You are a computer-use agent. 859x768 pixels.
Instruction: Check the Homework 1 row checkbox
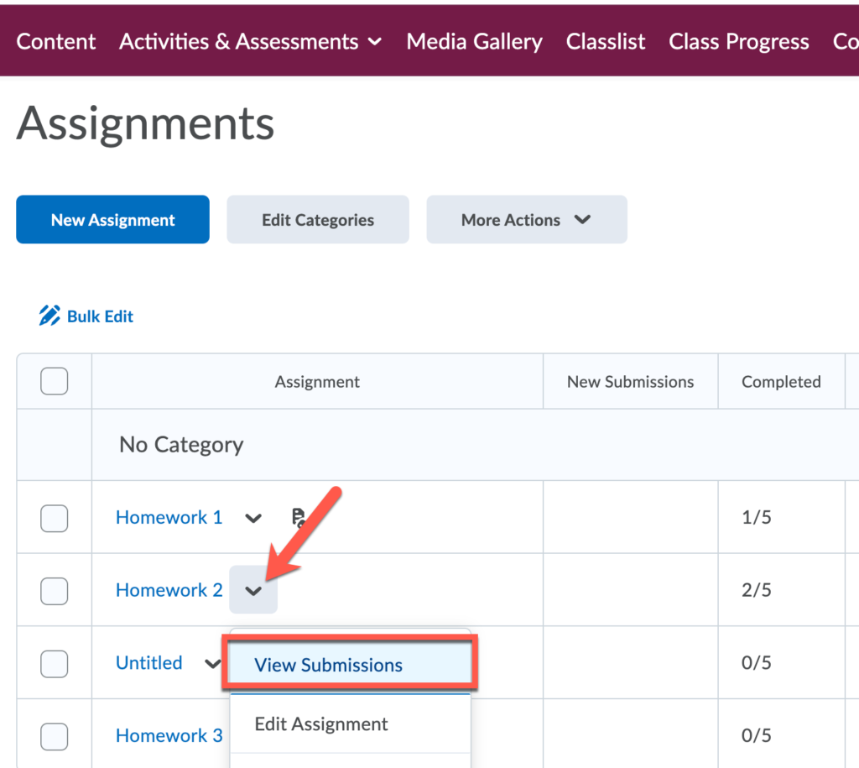pos(54,518)
